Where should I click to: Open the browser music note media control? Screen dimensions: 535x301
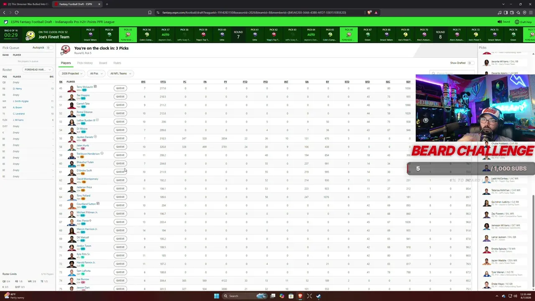499,13
